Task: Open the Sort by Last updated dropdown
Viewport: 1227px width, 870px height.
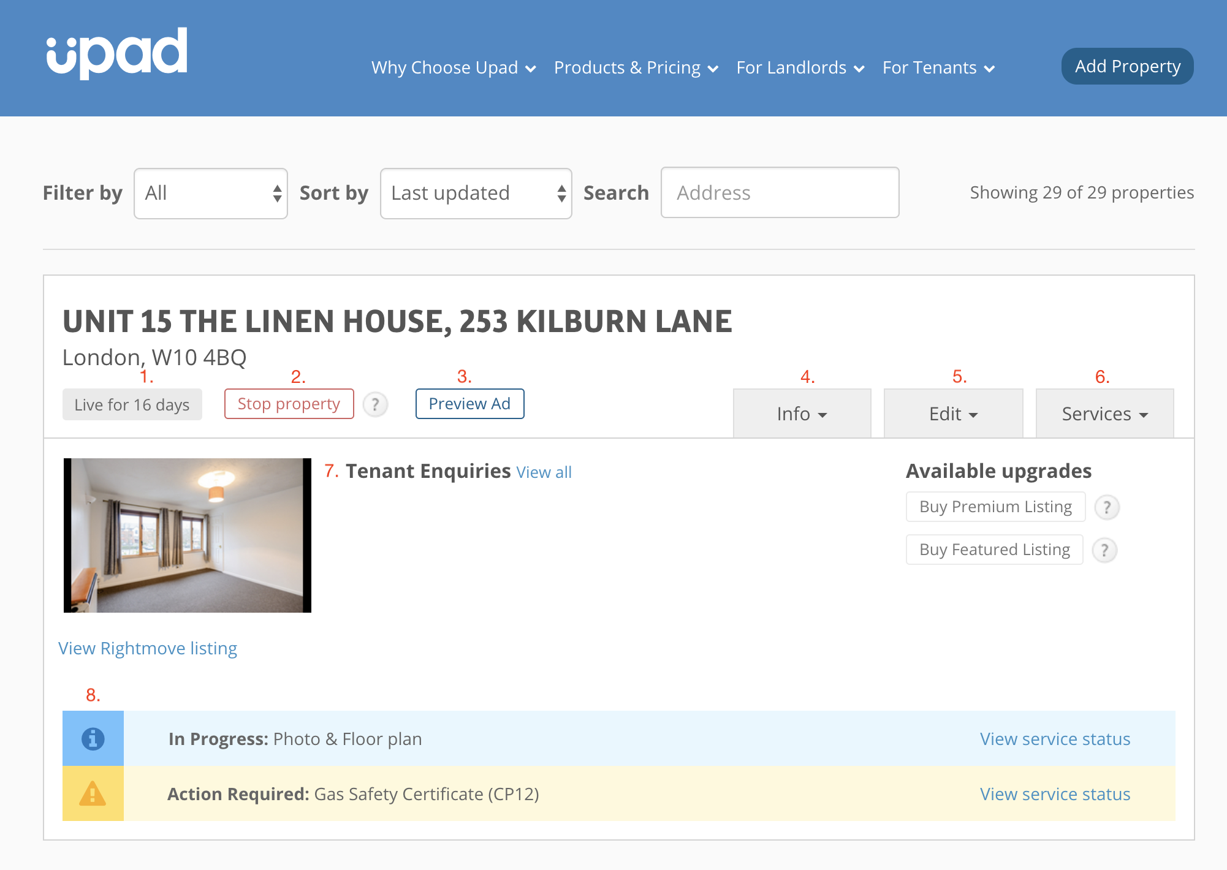Action: pyautogui.click(x=476, y=194)
